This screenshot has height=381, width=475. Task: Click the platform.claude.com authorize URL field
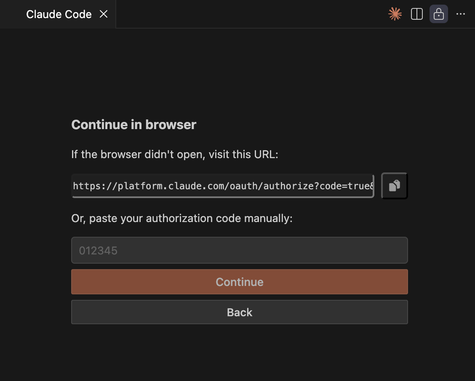[222, 186]
